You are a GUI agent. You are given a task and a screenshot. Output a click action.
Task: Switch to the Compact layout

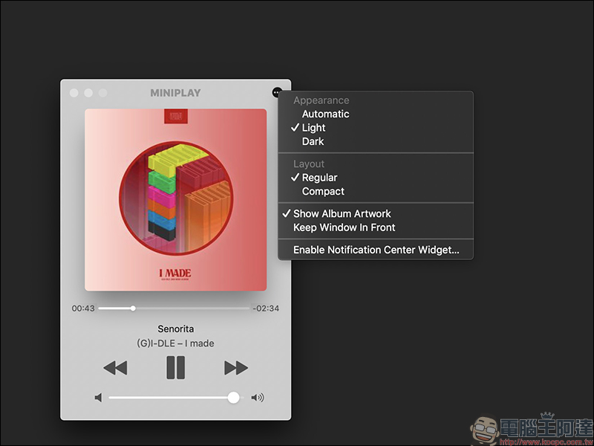point(376,191)
